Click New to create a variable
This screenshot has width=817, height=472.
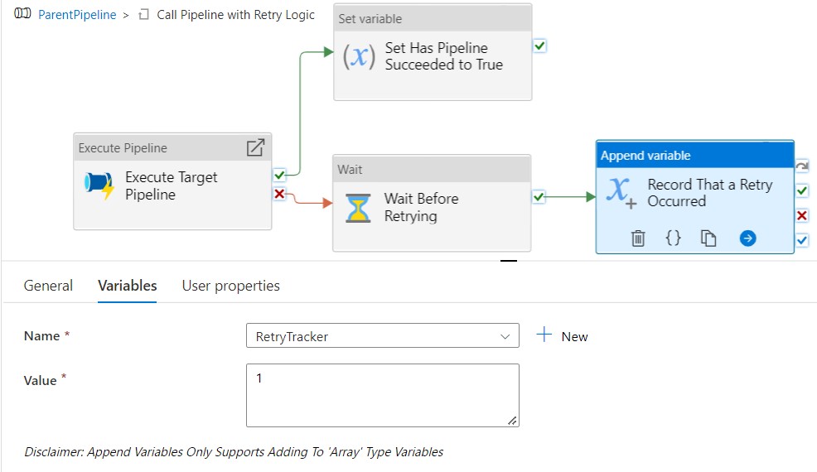click(x=563, y=336)
